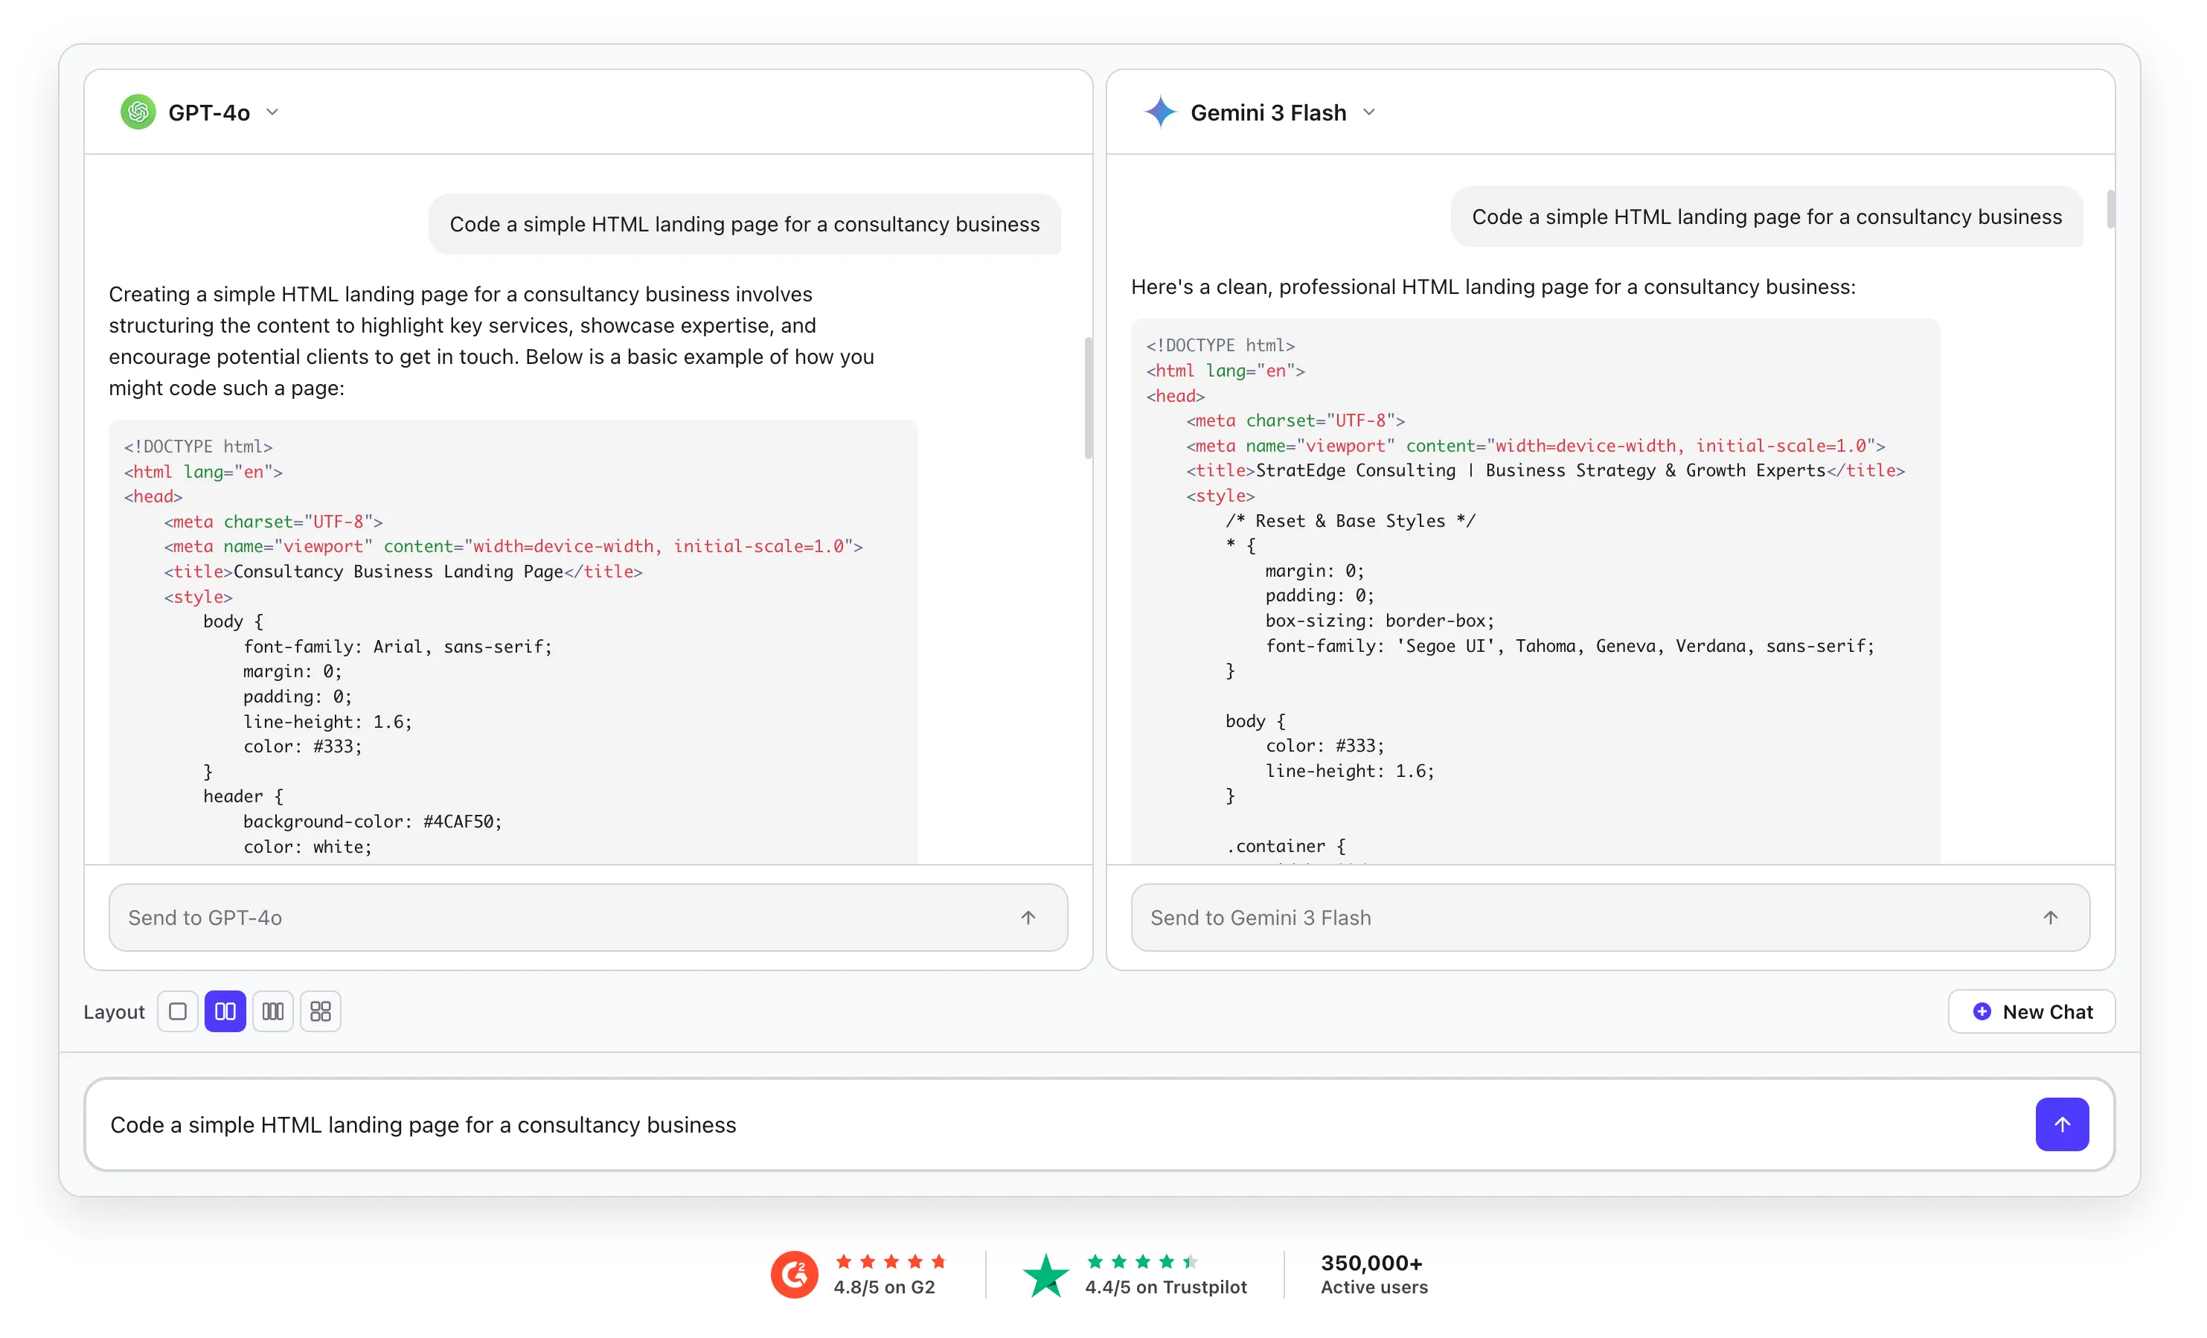Viewport: 2207px width, 1338px height.
Task: Click the G2 rating badge icon
Action: tap(794, 1275)
